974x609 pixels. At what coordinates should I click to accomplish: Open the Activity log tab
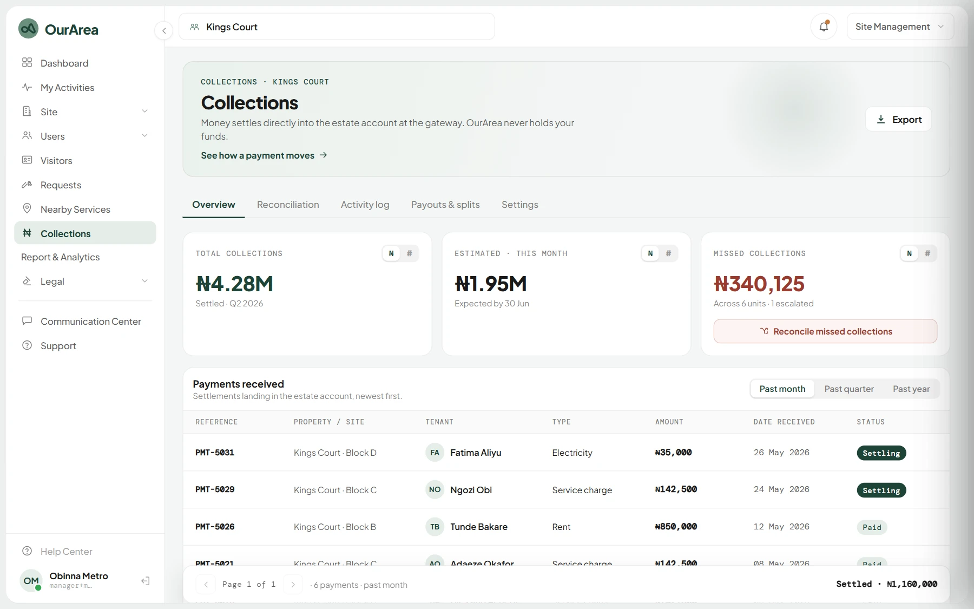(x=365, y=205)
